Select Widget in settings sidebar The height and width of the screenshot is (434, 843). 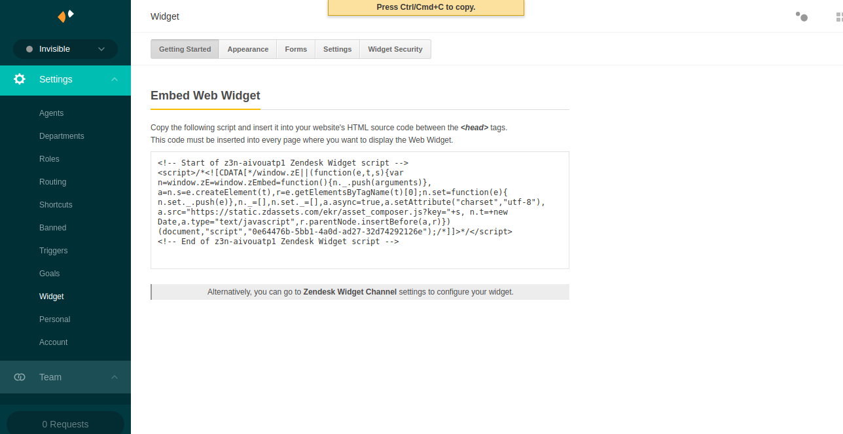click(52, 297)
